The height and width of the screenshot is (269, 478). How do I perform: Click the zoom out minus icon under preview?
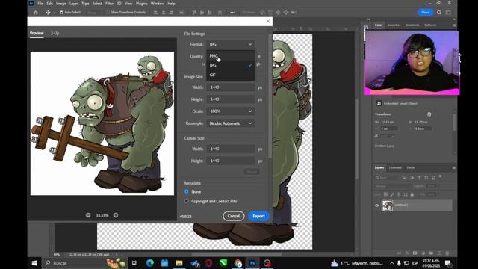pos(88,215)
